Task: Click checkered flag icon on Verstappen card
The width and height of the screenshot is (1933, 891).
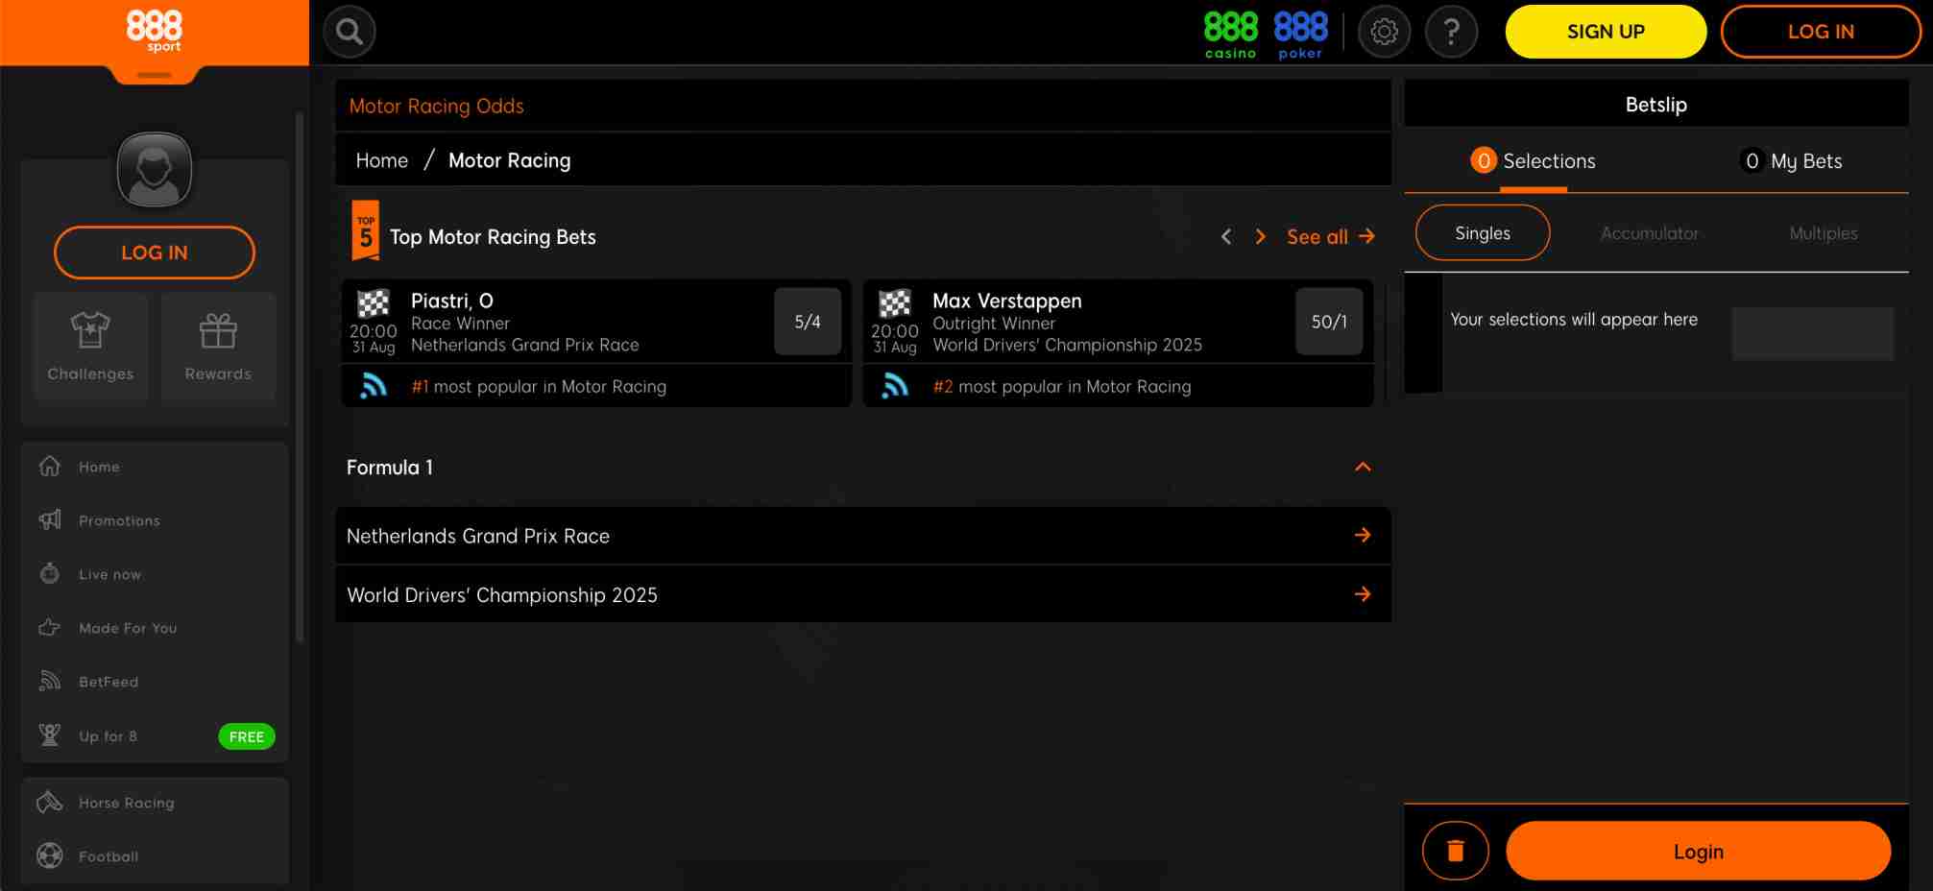Action: [x=895, y=303]
